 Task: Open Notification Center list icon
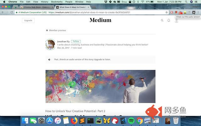(196, 2)
